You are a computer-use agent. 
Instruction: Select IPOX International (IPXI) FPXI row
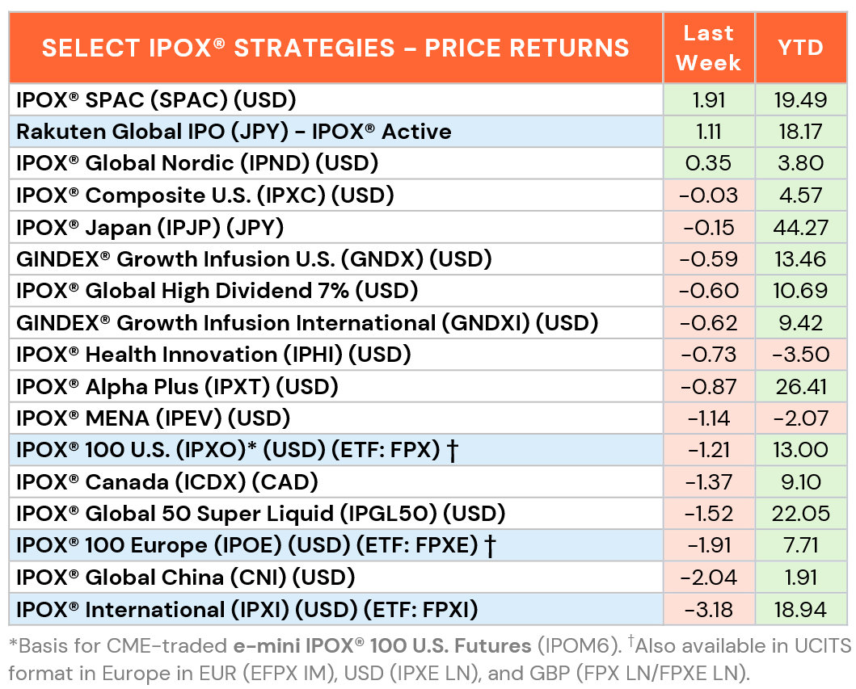point(428,610)
